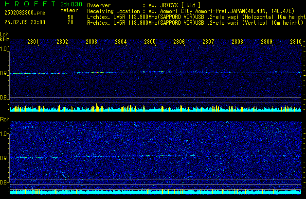This screenshot has width=306, height=199.
Task: Click the kHz axis unit label
Action: [4, 39]
